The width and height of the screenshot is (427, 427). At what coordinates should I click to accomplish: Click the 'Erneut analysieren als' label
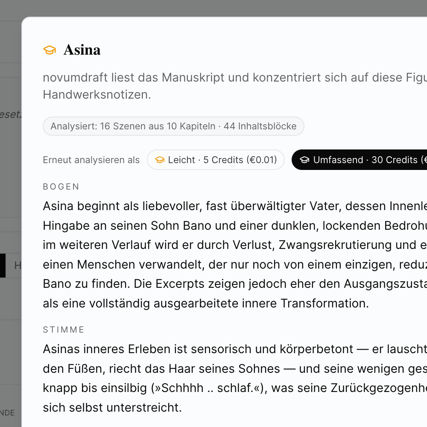[91, 160]
